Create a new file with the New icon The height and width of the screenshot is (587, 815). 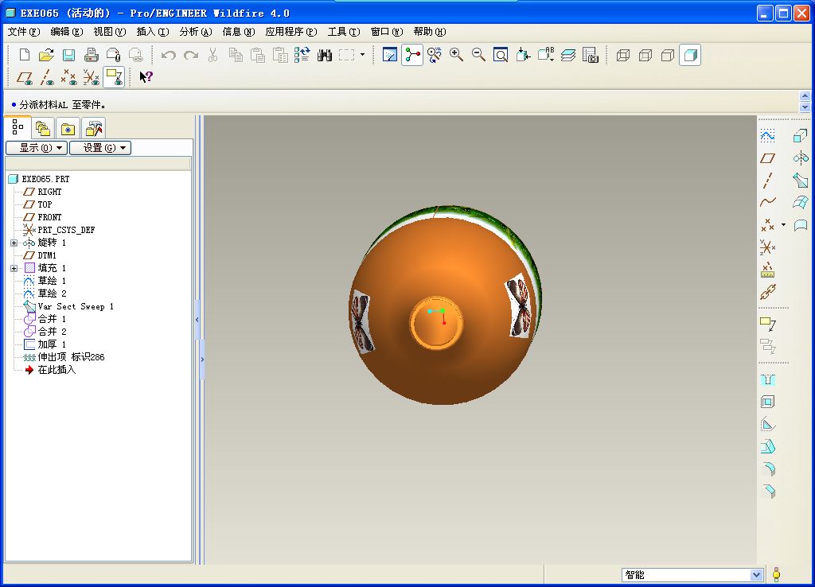click(x=25, y=55)
